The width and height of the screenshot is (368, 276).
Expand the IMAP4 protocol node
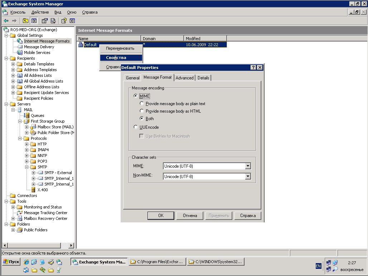[27, 150]
